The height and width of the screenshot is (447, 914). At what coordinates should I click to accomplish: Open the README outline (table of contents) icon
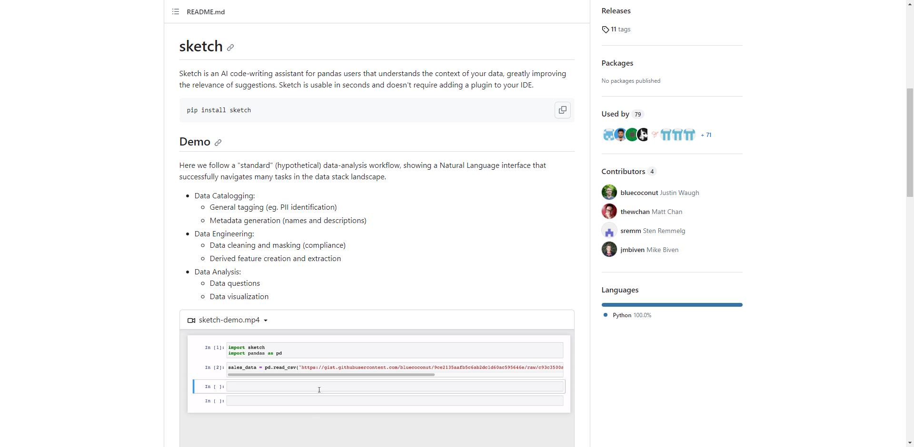coord(176,11)
